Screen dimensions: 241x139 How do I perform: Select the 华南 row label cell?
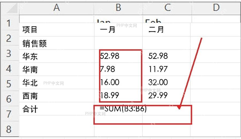pos(57,69)
